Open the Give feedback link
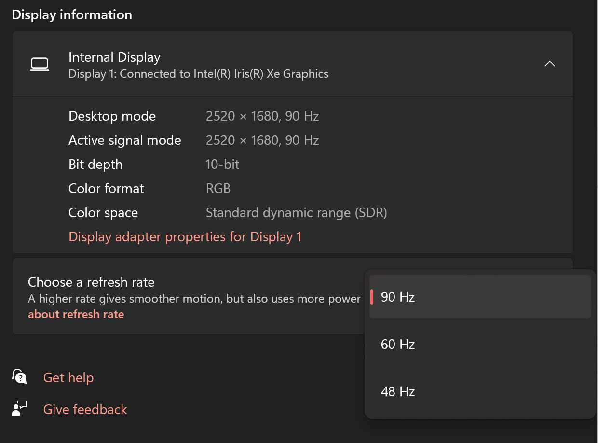 85,409
